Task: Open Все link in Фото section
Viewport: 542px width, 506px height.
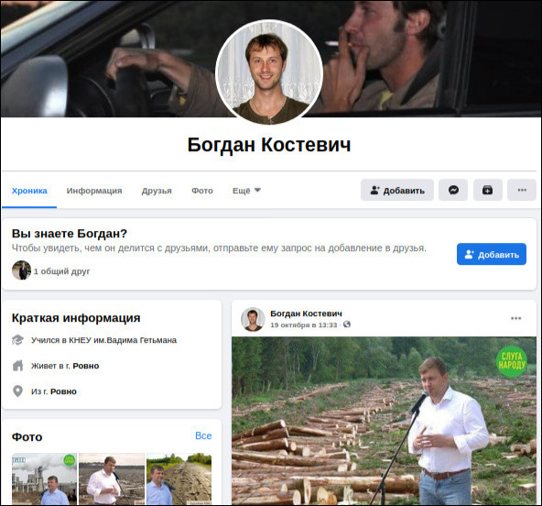Action: pos(203,435)
